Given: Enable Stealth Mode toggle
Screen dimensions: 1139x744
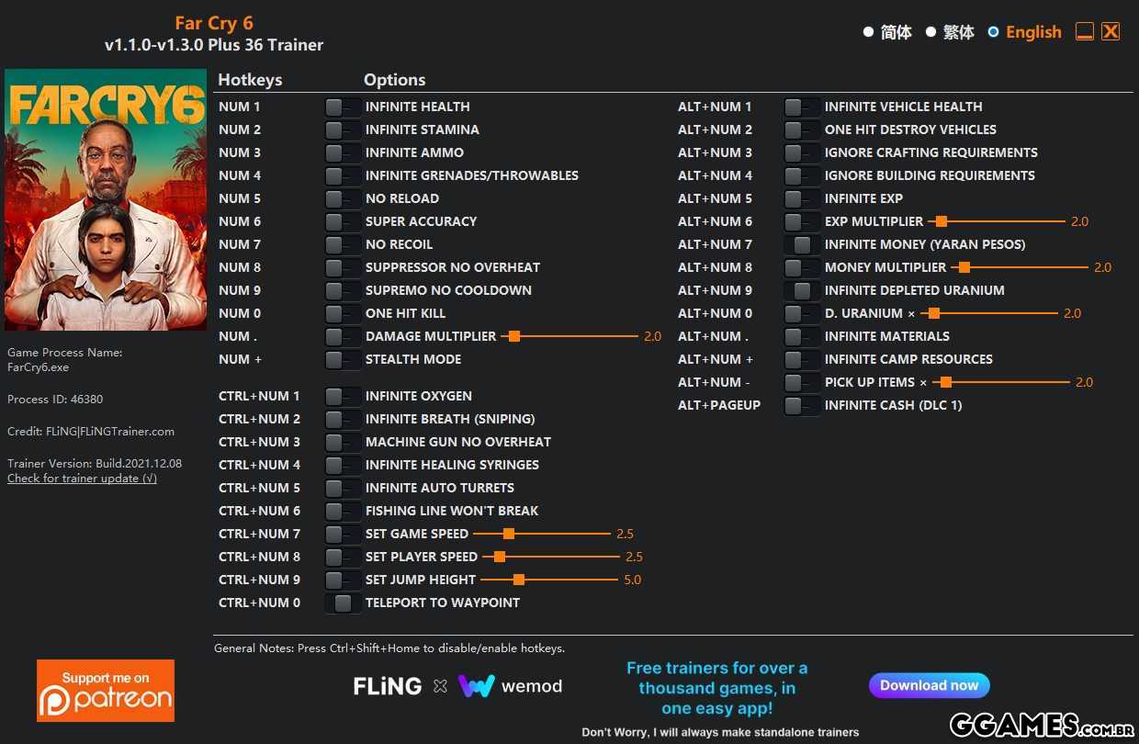Looking at the screenshot, I should (x=342, y=360).
